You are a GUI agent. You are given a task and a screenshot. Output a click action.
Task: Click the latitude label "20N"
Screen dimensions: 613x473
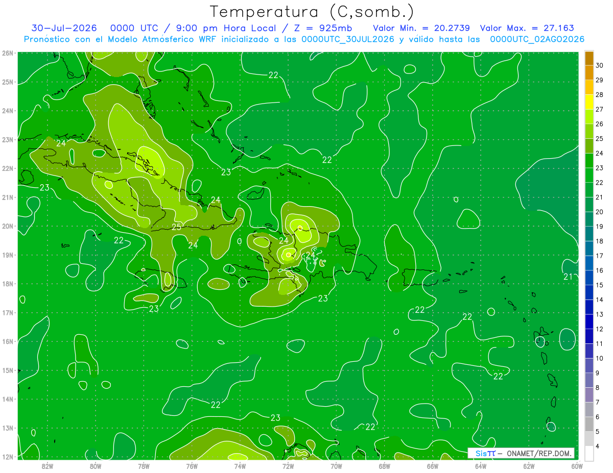8,226
